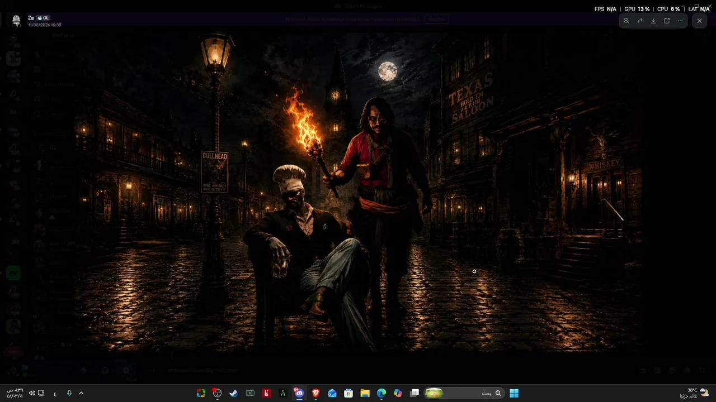Click the taskbar search box
Image resolution: width=716 pixels, height=402 pixels.
[464, 393]
